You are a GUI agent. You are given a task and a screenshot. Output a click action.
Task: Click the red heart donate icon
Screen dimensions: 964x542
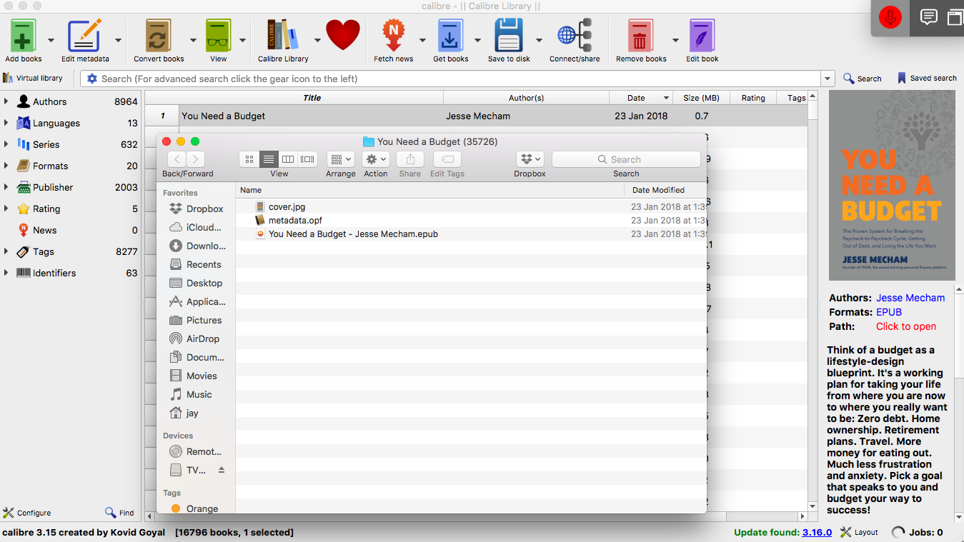point(343,34)
